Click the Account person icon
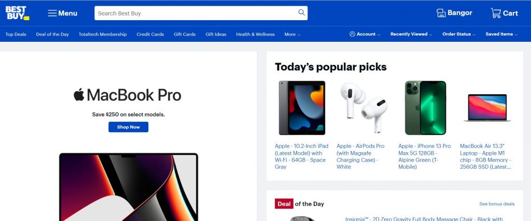Image resolution: width=531 pixels, height=221 pixels. pyautogui.click(x=352, y=34)
